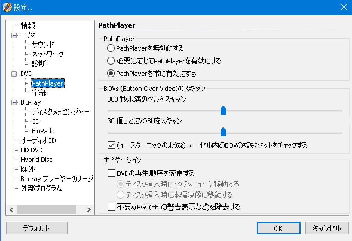Click the app icon in the title bar
This screenshot has height=241, width=352.
click(x=7, y=7)
